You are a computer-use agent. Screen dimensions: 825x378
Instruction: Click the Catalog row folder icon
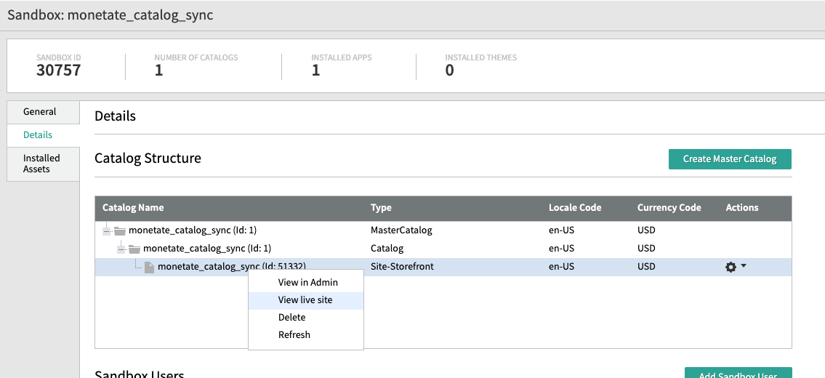click(134, 249)
